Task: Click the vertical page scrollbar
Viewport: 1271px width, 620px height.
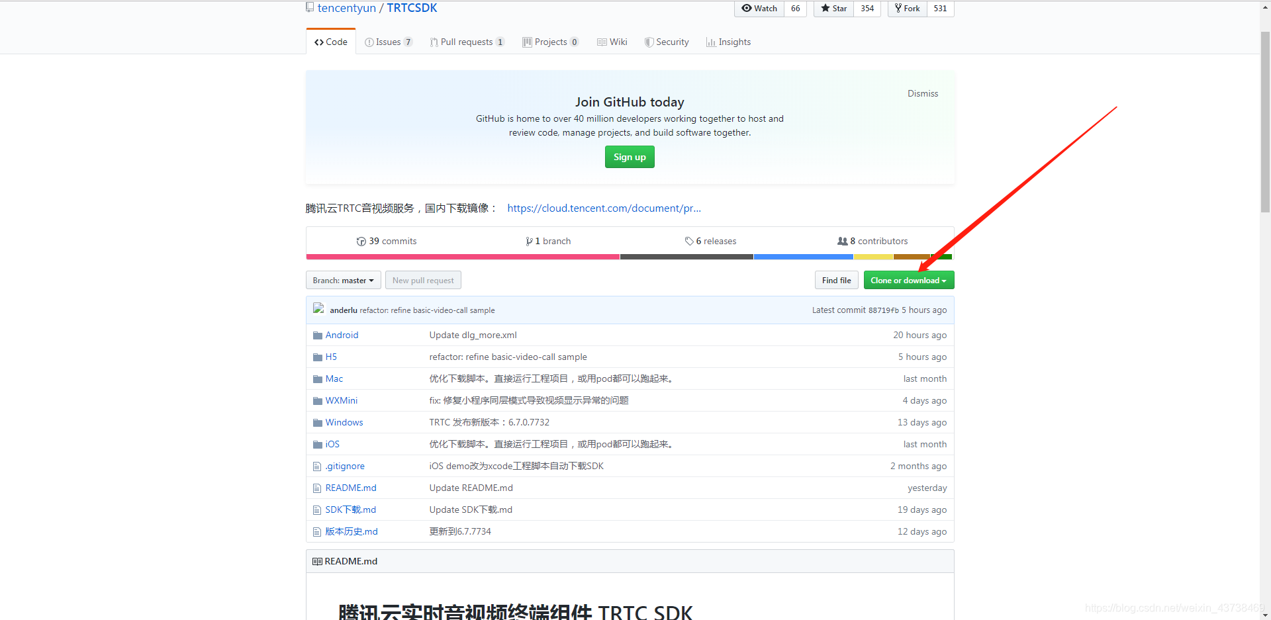Action: pyautogui.click(x=1265, y=122)
